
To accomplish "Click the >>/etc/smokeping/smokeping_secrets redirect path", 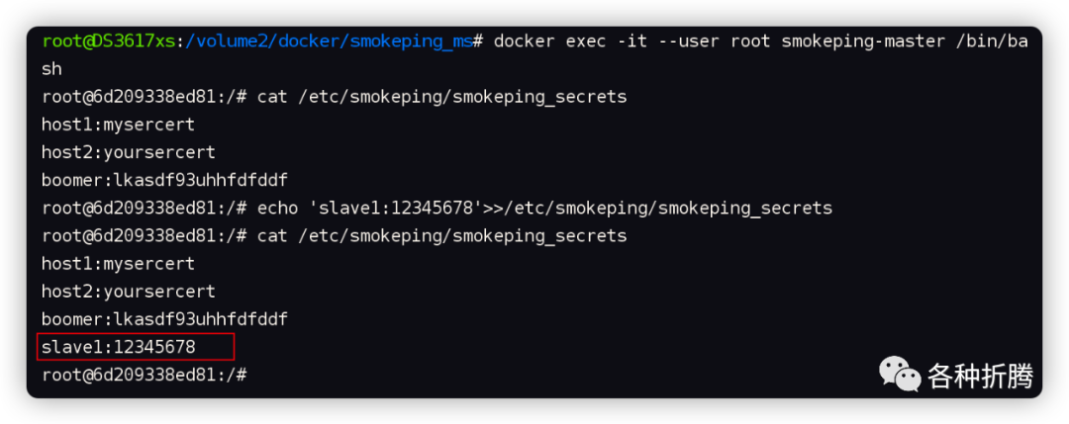I will (x=658, y=209).
